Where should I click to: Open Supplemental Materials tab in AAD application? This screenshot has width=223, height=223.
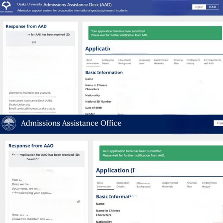(x=161, y=62)
